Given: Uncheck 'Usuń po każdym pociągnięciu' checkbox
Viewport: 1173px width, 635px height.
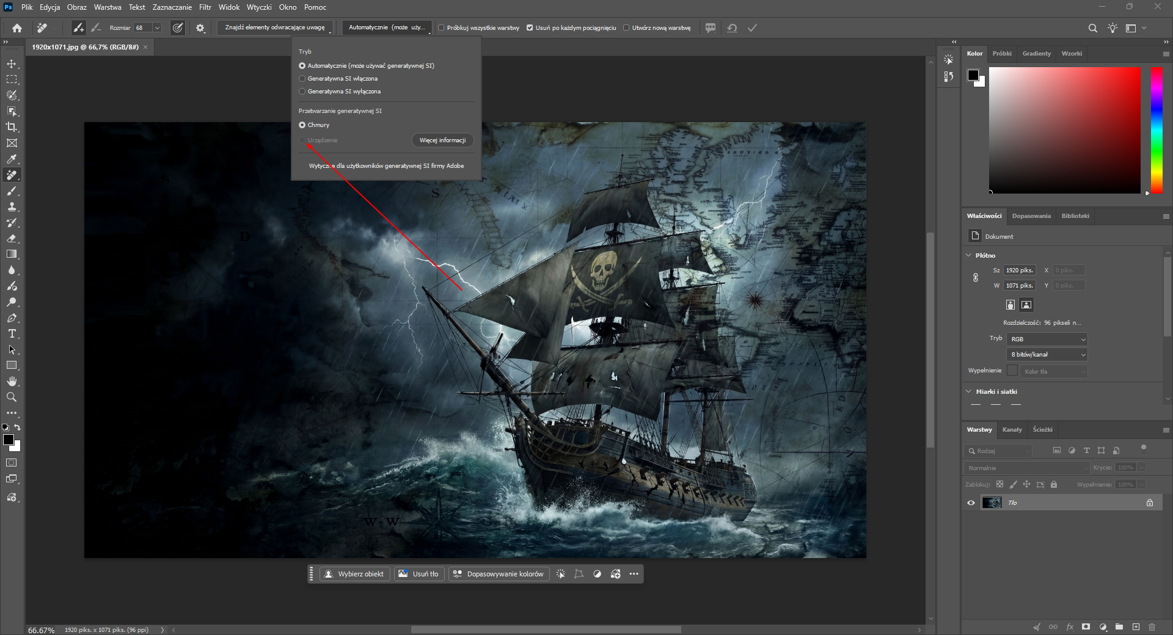Looking at the screenshot, I should pos(530,28).
